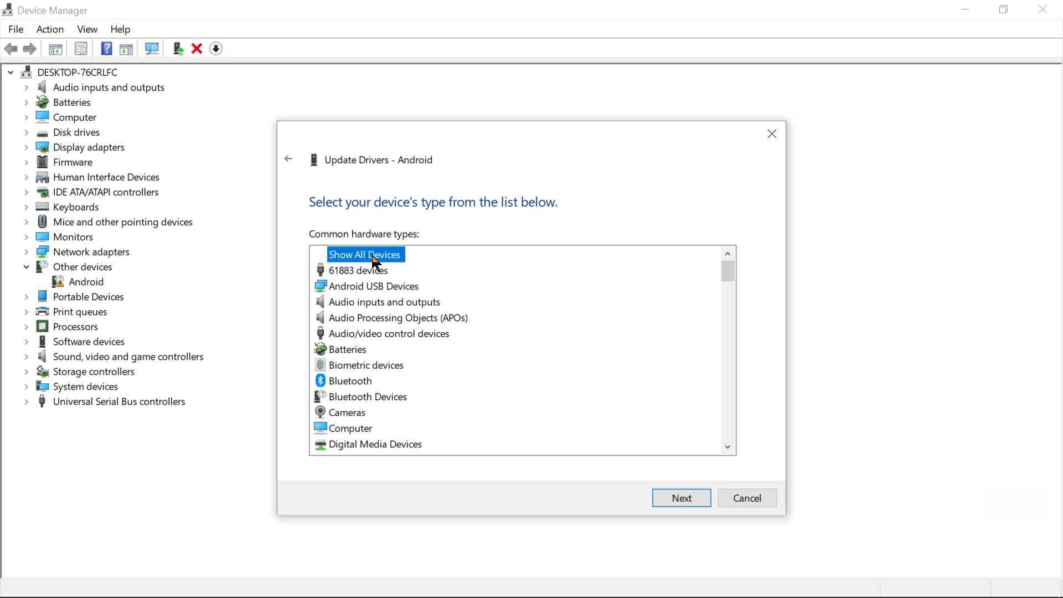
Task: Select IDE ATA/ATAPI controllers in tree
Action: point(105,192)
